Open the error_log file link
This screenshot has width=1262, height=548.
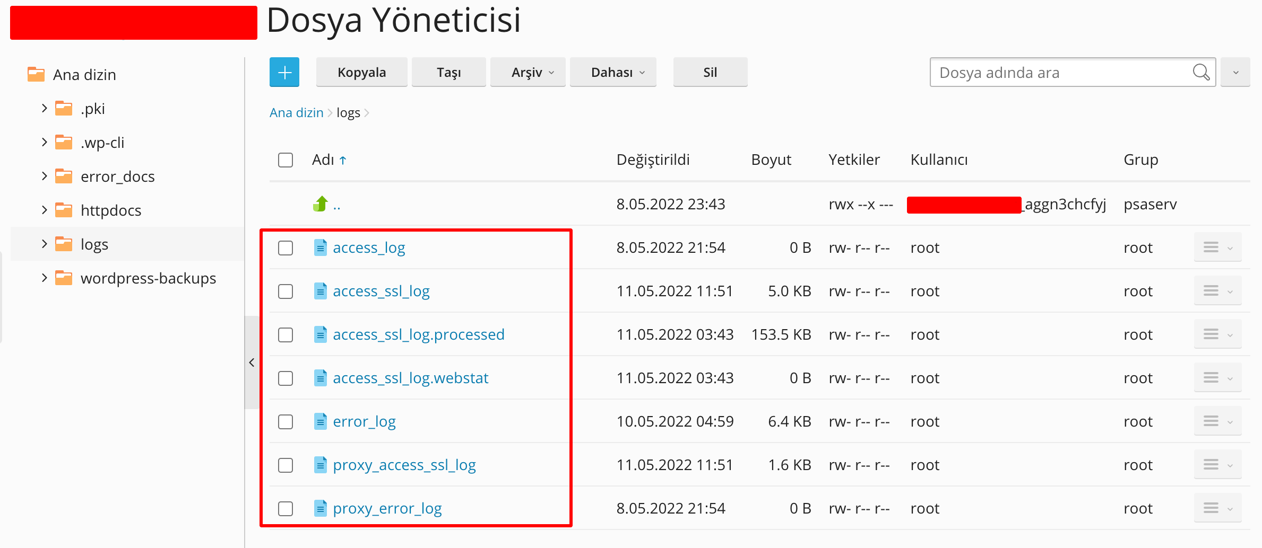(x=364, y=421)
